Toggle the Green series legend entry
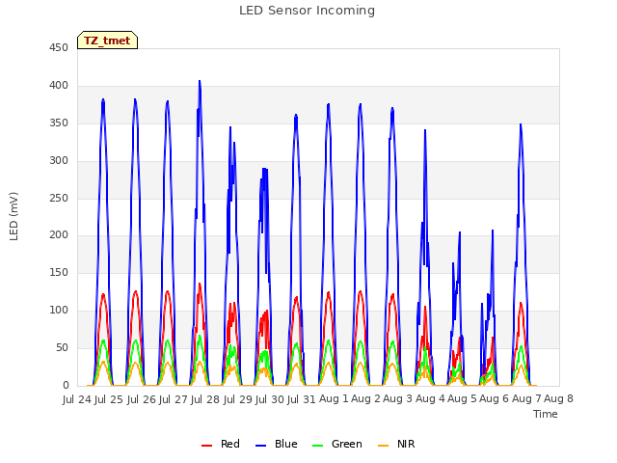 (x=336, y=444)
